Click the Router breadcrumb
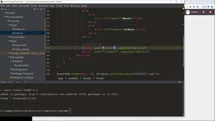215x121 pixels. (x=87, y=78)
